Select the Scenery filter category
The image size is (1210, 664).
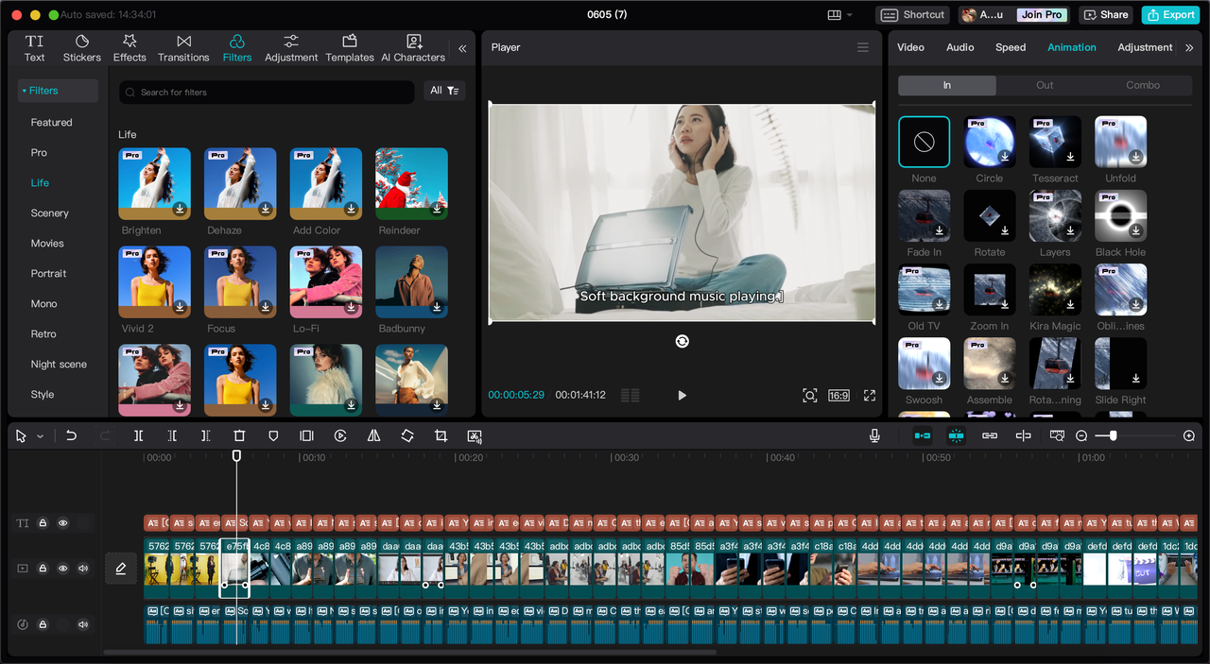49,213
